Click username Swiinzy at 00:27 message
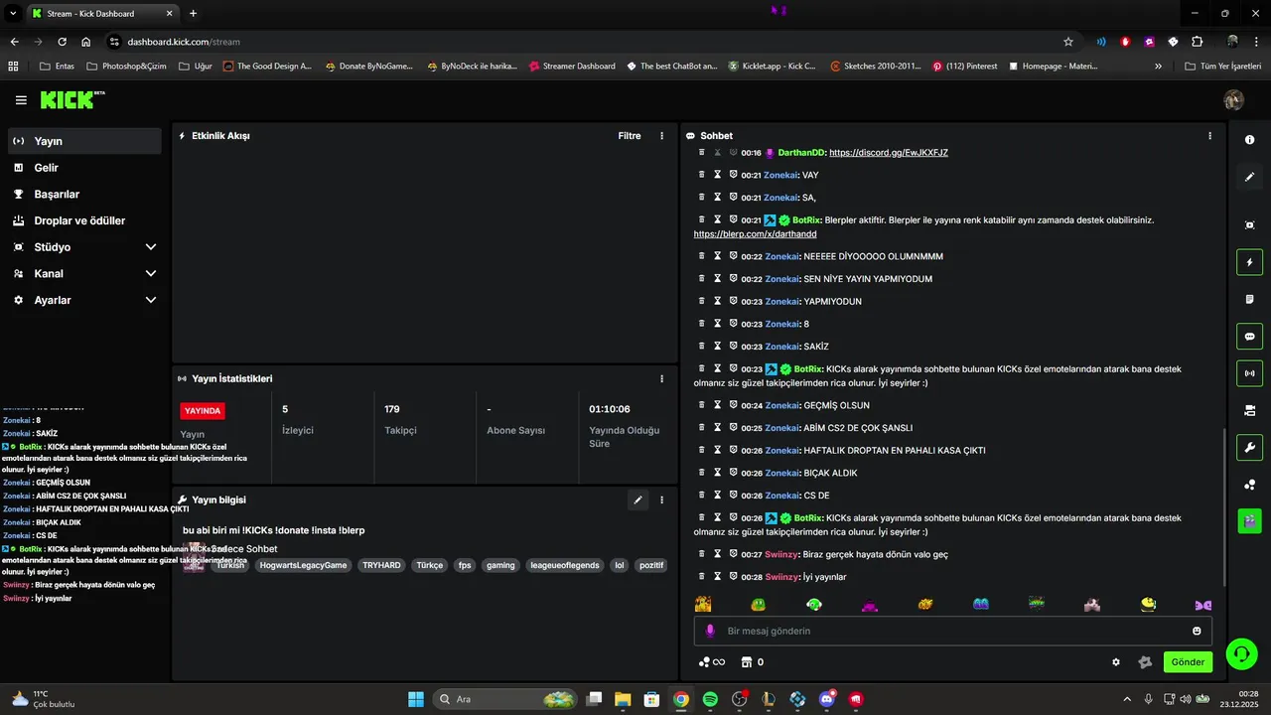This screenshot has width=1271, height=715. click(781, 554)
